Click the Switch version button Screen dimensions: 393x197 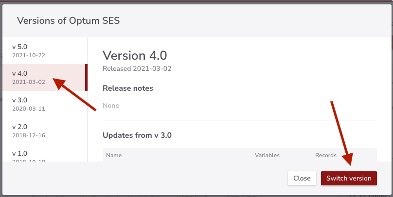point(349,178)
